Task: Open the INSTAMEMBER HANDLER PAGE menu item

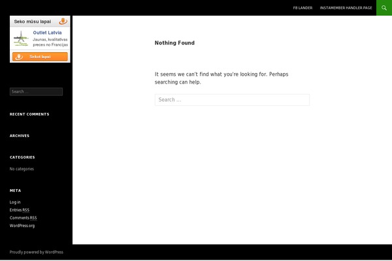Action: pos(346,8)
